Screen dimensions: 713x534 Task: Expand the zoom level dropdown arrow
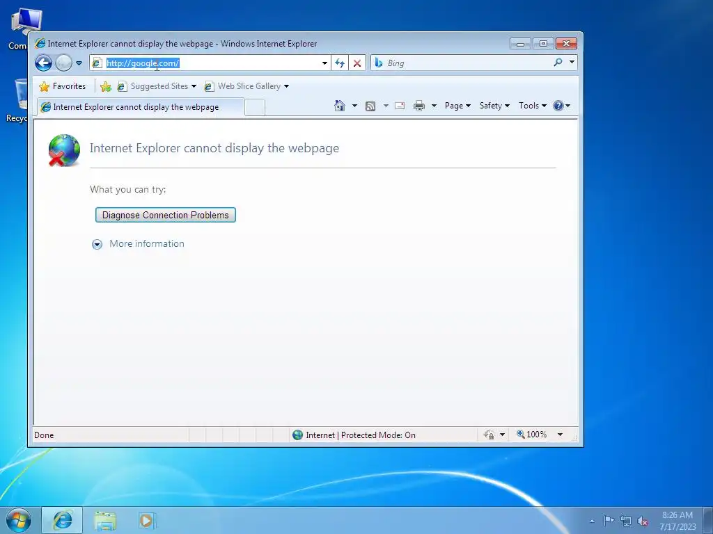pos(561,435)
